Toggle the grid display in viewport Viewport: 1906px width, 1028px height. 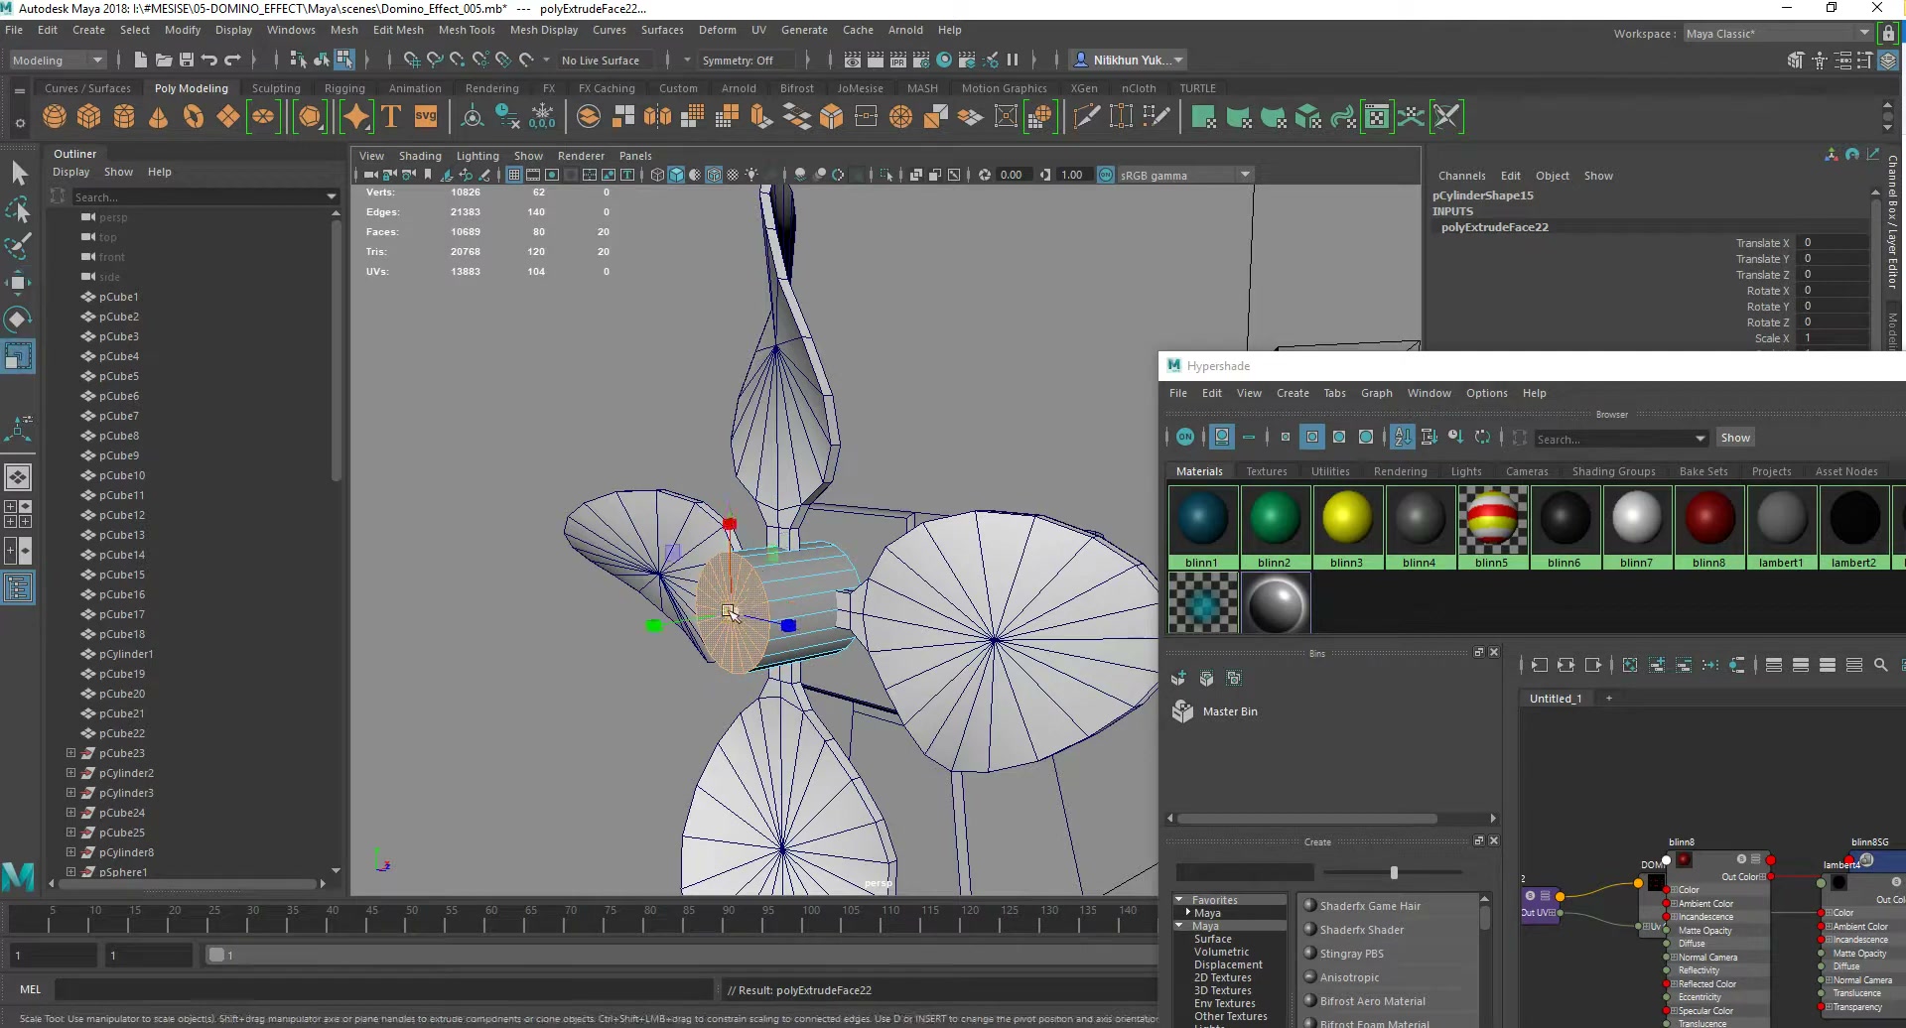[x=514, y=175]
